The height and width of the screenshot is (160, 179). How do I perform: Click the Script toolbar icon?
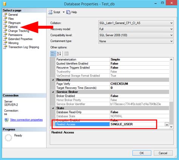pyautogui.click(x=51, y=12)
